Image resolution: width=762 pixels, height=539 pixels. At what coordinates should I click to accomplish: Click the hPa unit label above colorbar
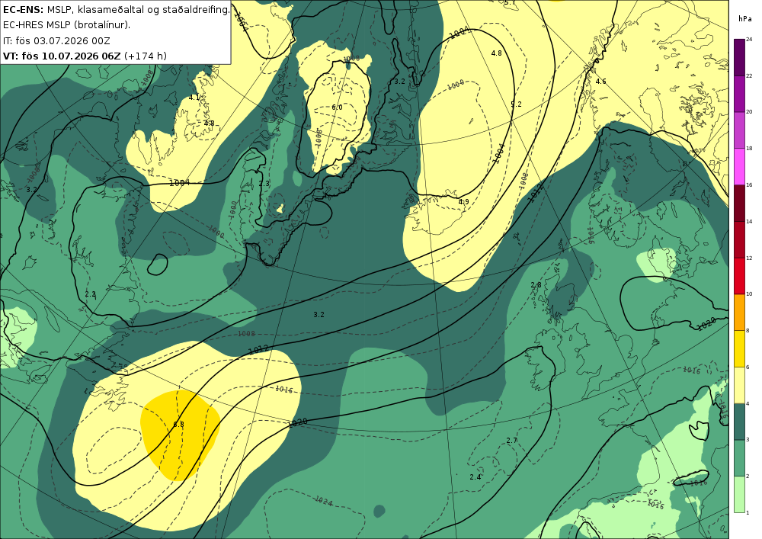coord(744,18)
